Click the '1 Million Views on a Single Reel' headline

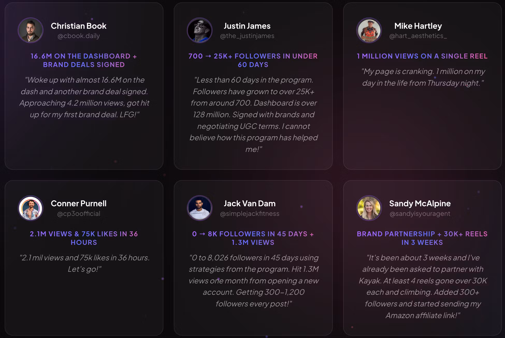[x=422, y=56]
